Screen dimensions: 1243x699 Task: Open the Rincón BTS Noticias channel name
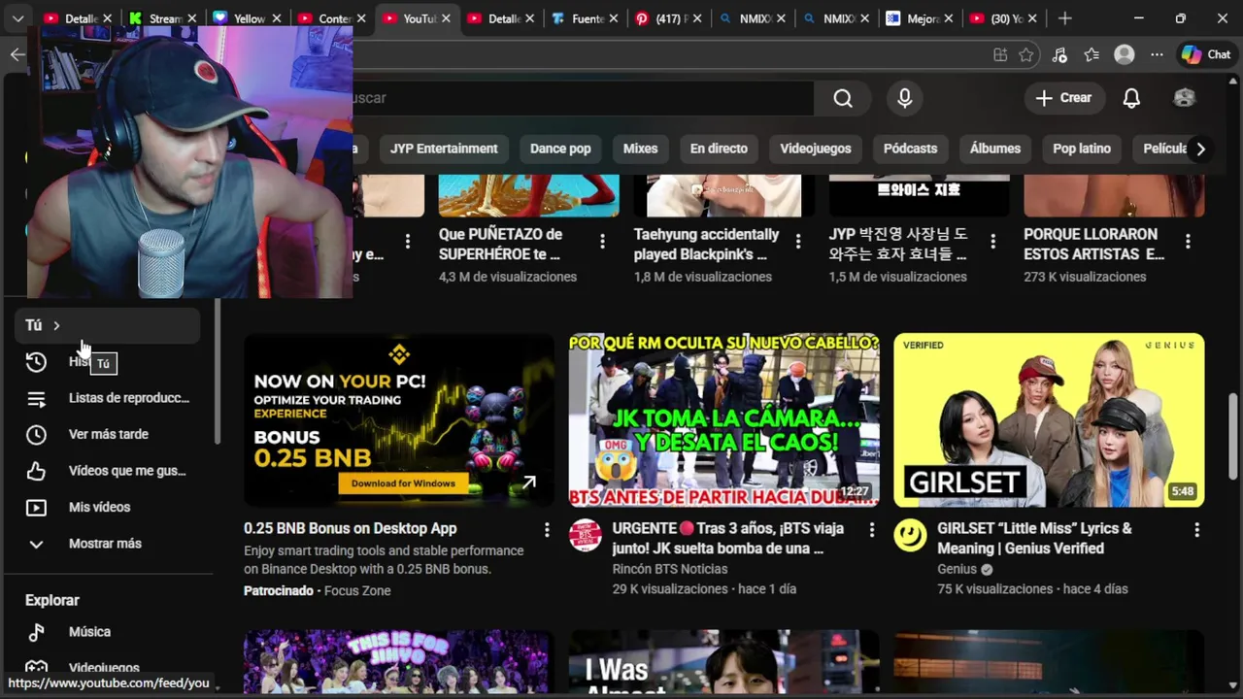670,569
